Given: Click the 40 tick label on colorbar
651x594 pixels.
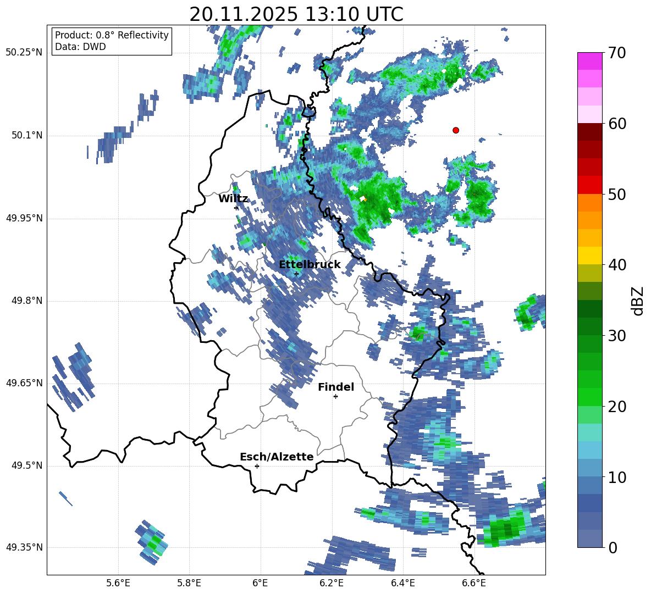Looking at the screenshot, I should (617, 265).
